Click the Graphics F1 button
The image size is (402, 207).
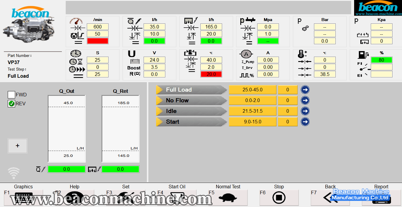pos(23,197)
